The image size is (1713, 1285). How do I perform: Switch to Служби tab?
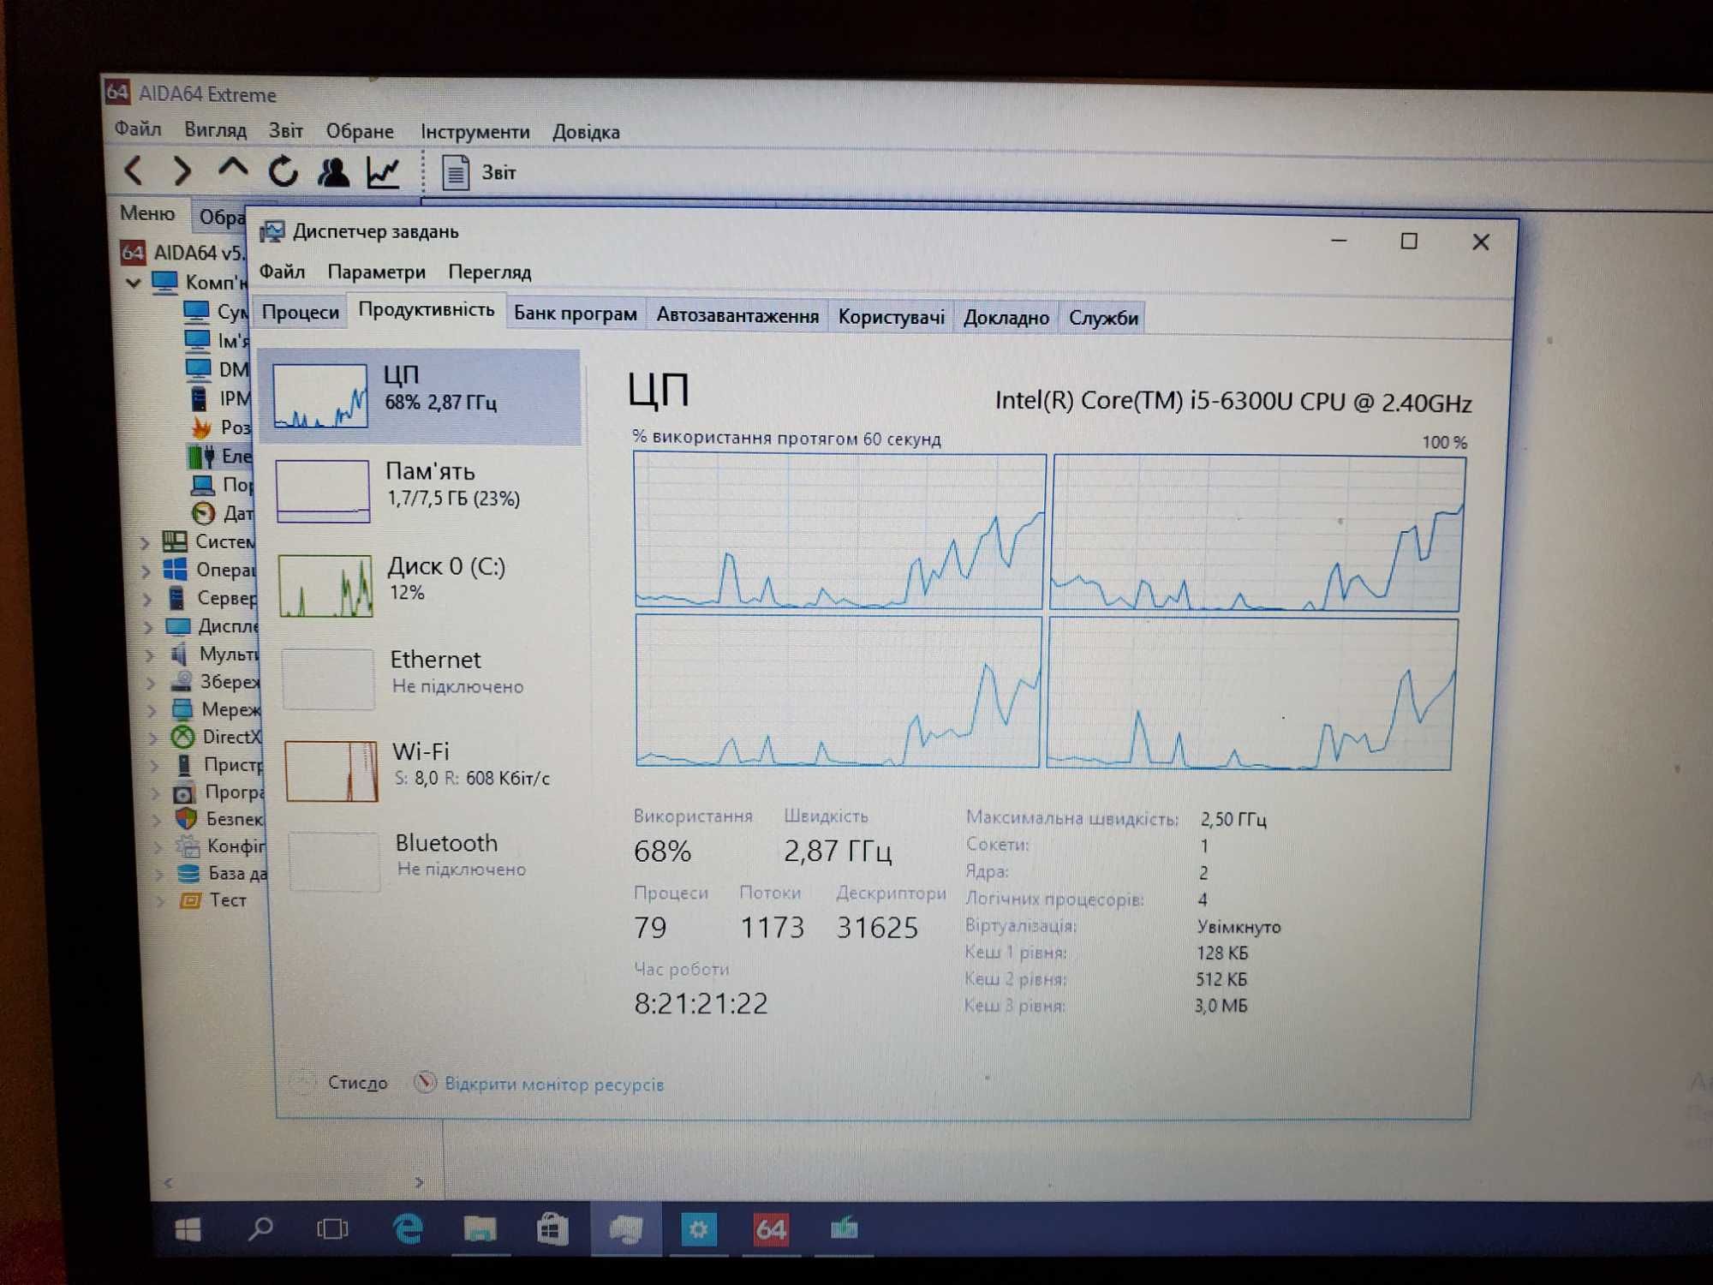1103,318
